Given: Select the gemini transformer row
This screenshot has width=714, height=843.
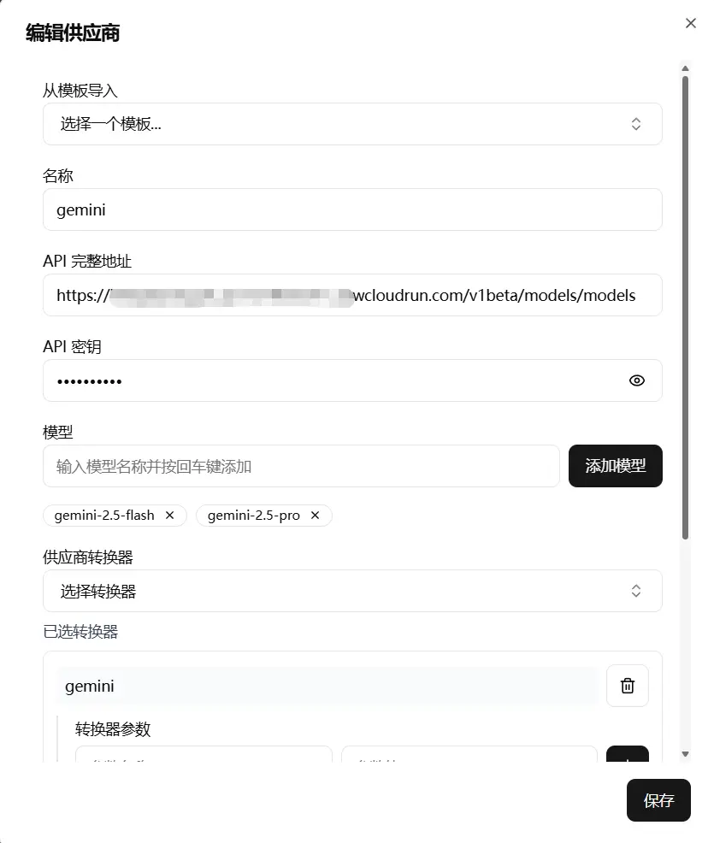Looking at the screenshot, I should [x=327, y=686].
